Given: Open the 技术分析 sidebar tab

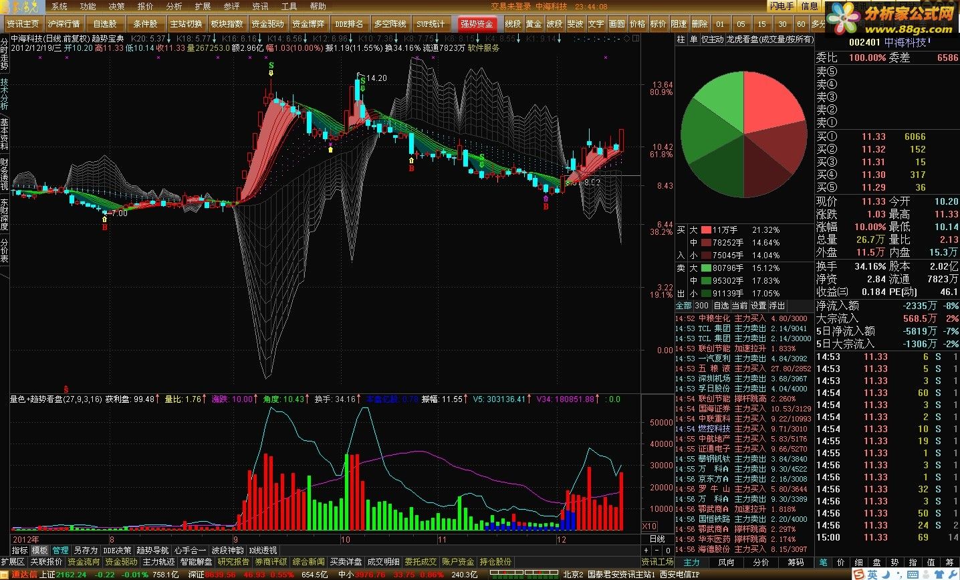Looking at the screenshot, I should [x=5, y=94].
